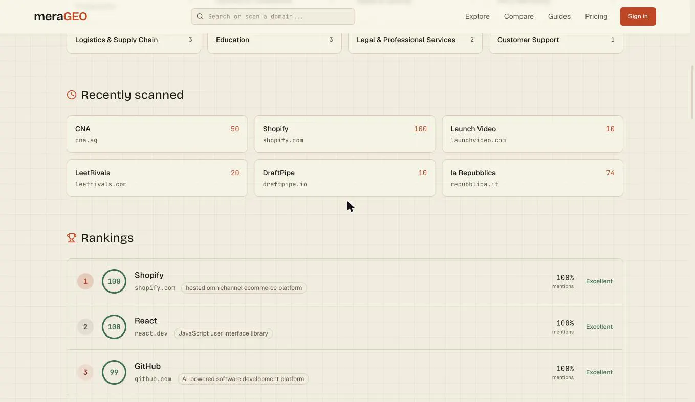
Task: Open Shopify recently scanned card
Action: (344, 134)
